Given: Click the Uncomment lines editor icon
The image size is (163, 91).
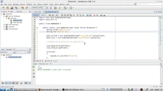Looking at the screenshot, I should [x=104, y=15].
